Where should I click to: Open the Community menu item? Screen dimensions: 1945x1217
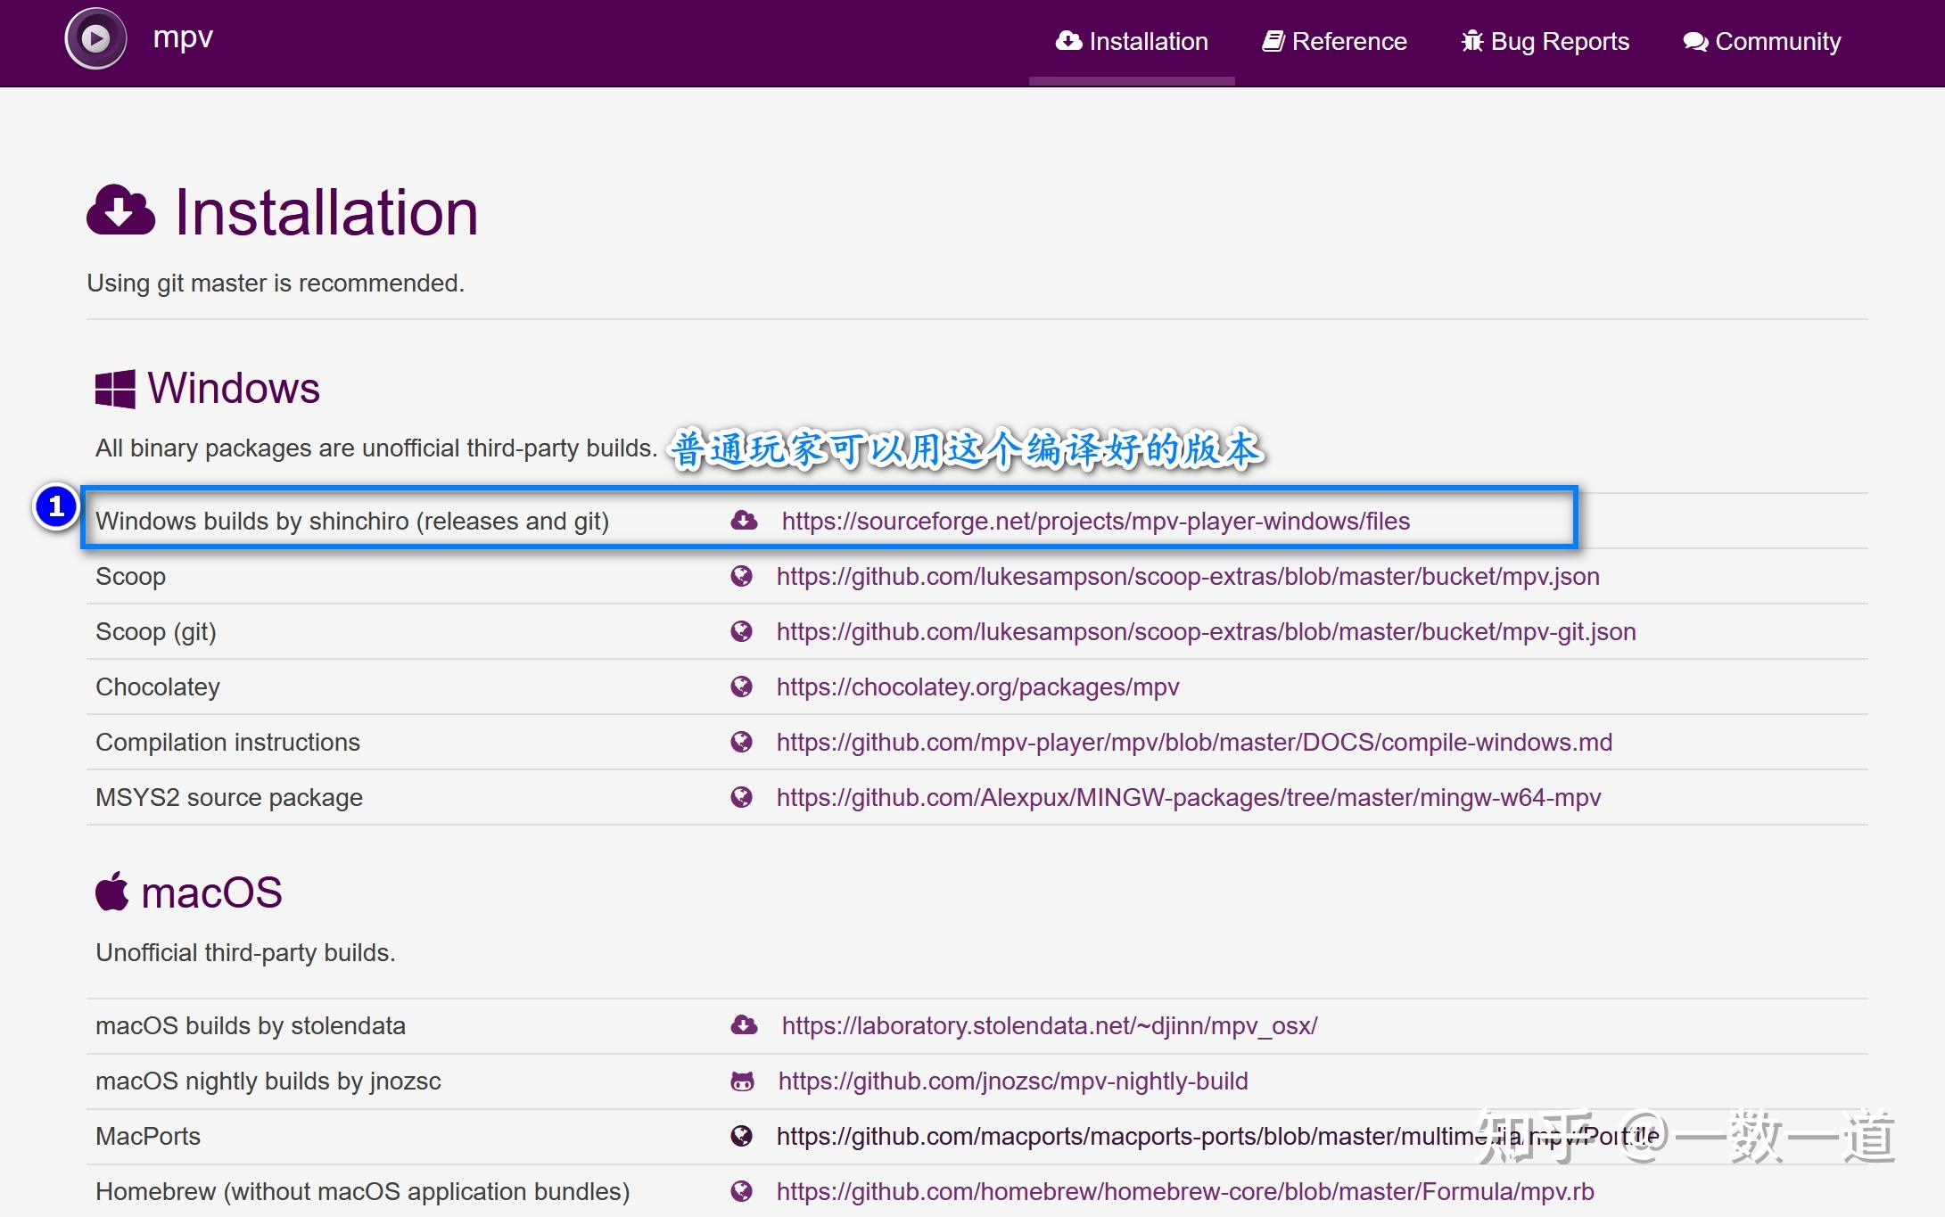coord(1761,42)
